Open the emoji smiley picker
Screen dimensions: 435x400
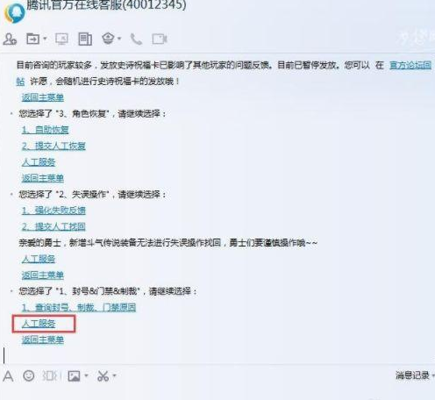(x=29, y=375)
